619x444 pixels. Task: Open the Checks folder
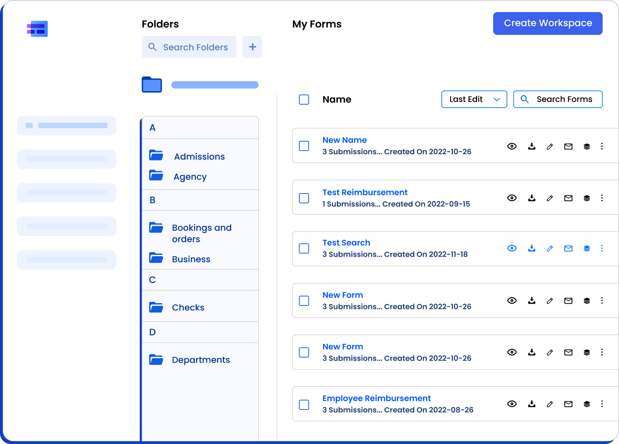tap(188, 308)
